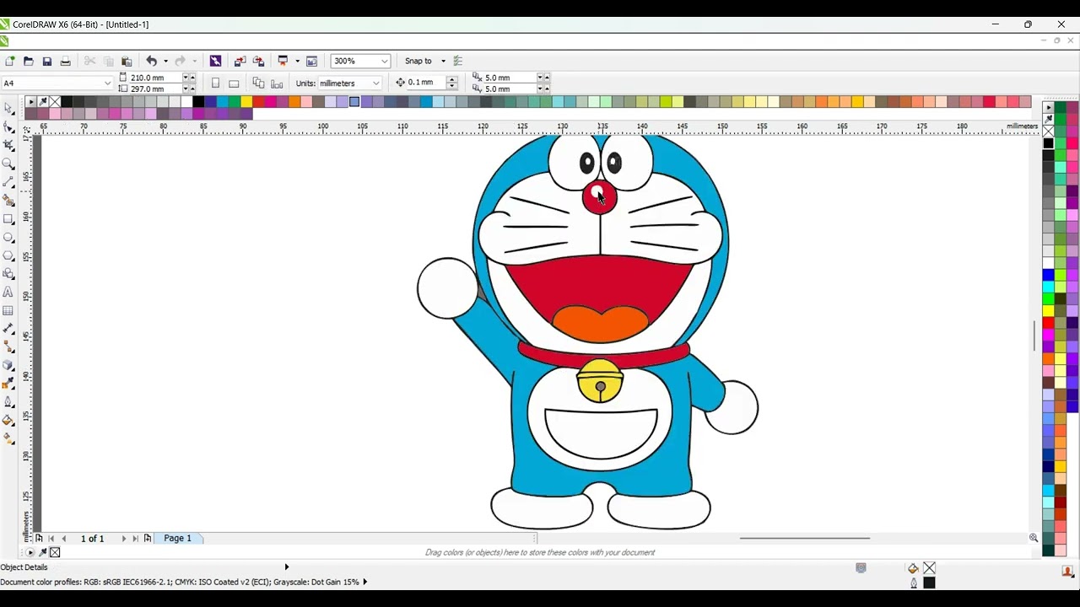Click the nudge distance 0.1 mm field
The width and height of the screenshot is (1080, 607).
coord(425,83)
